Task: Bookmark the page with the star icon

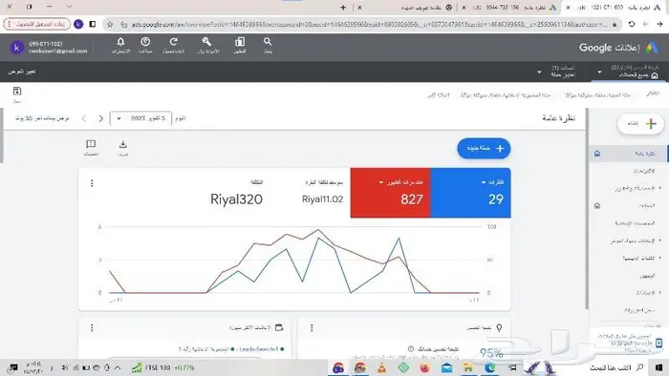Action: 110,24
